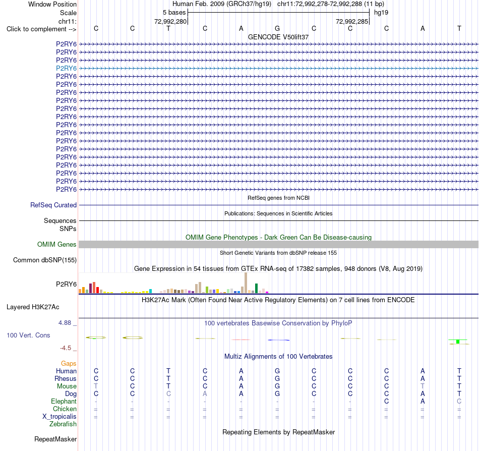Click the GENCODE V50lift37 track title
This screenshot has height=451, width=479.
278,37
